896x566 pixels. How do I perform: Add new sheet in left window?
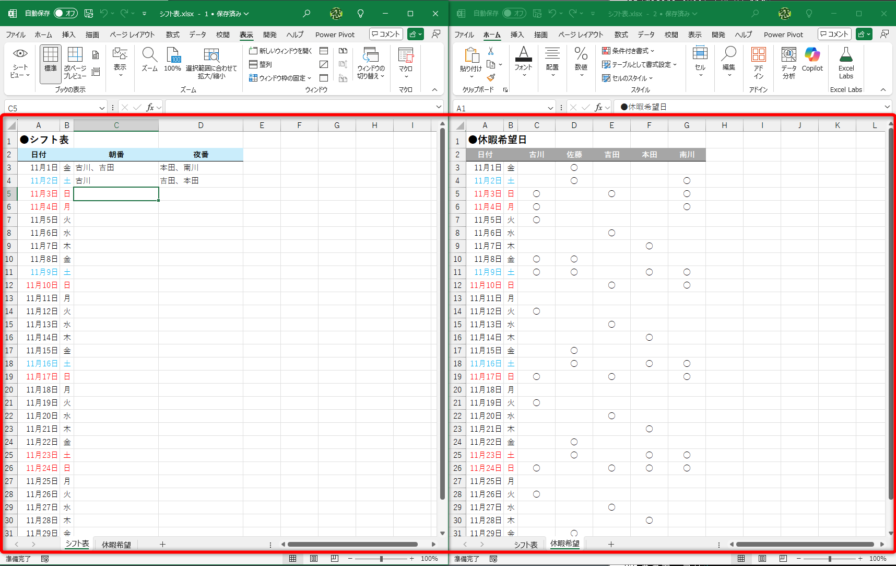click(162, 545)
